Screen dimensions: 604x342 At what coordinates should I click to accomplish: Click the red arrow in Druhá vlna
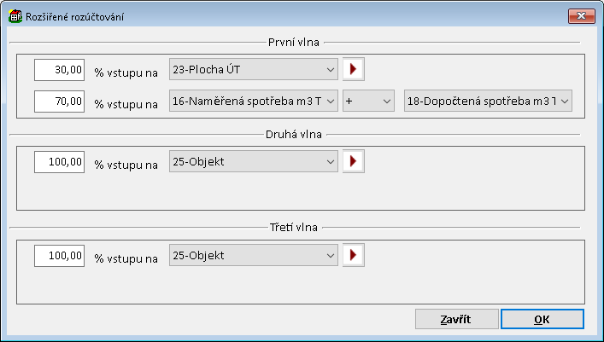tap(353, 161)
